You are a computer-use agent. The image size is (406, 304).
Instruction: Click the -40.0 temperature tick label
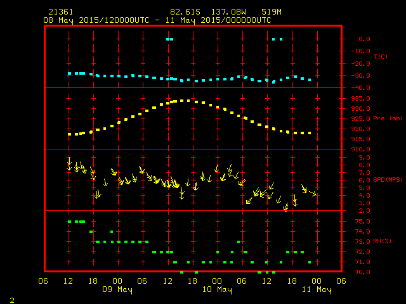coord(361,88)
